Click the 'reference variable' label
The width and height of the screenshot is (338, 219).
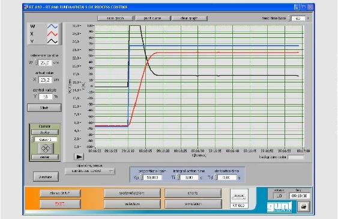[x=44, y=55]
